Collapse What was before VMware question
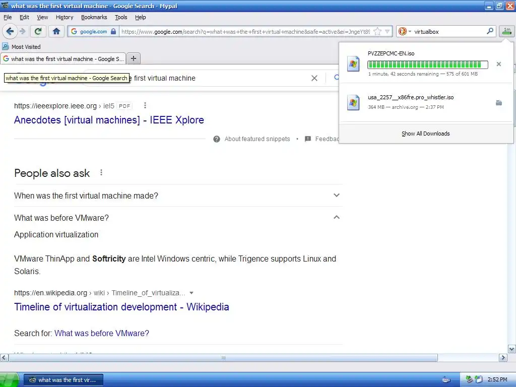 click(178, 218)
